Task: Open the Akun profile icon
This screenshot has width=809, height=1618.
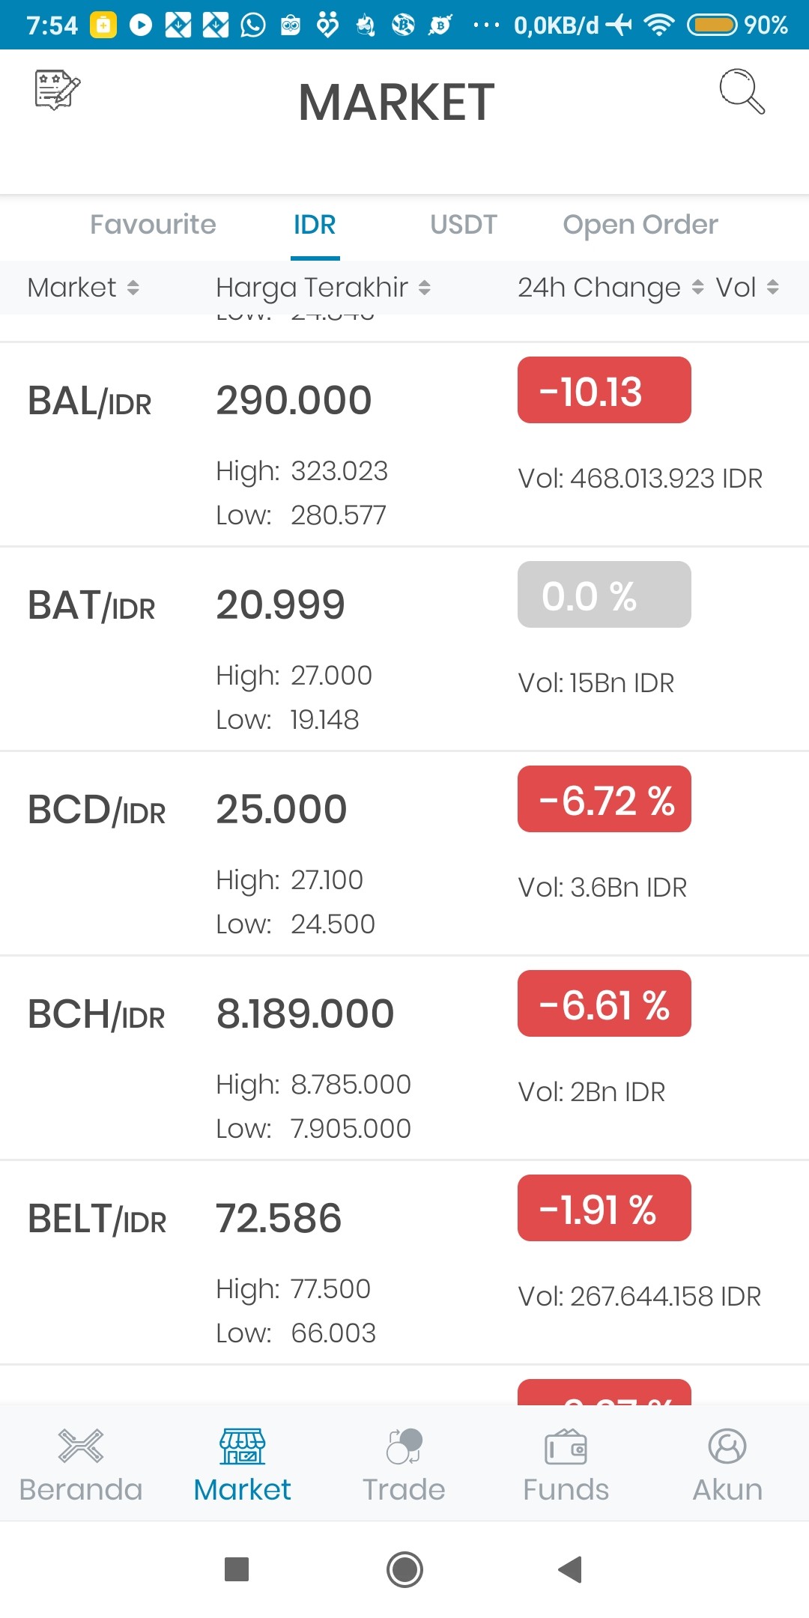Action: 727,1446
